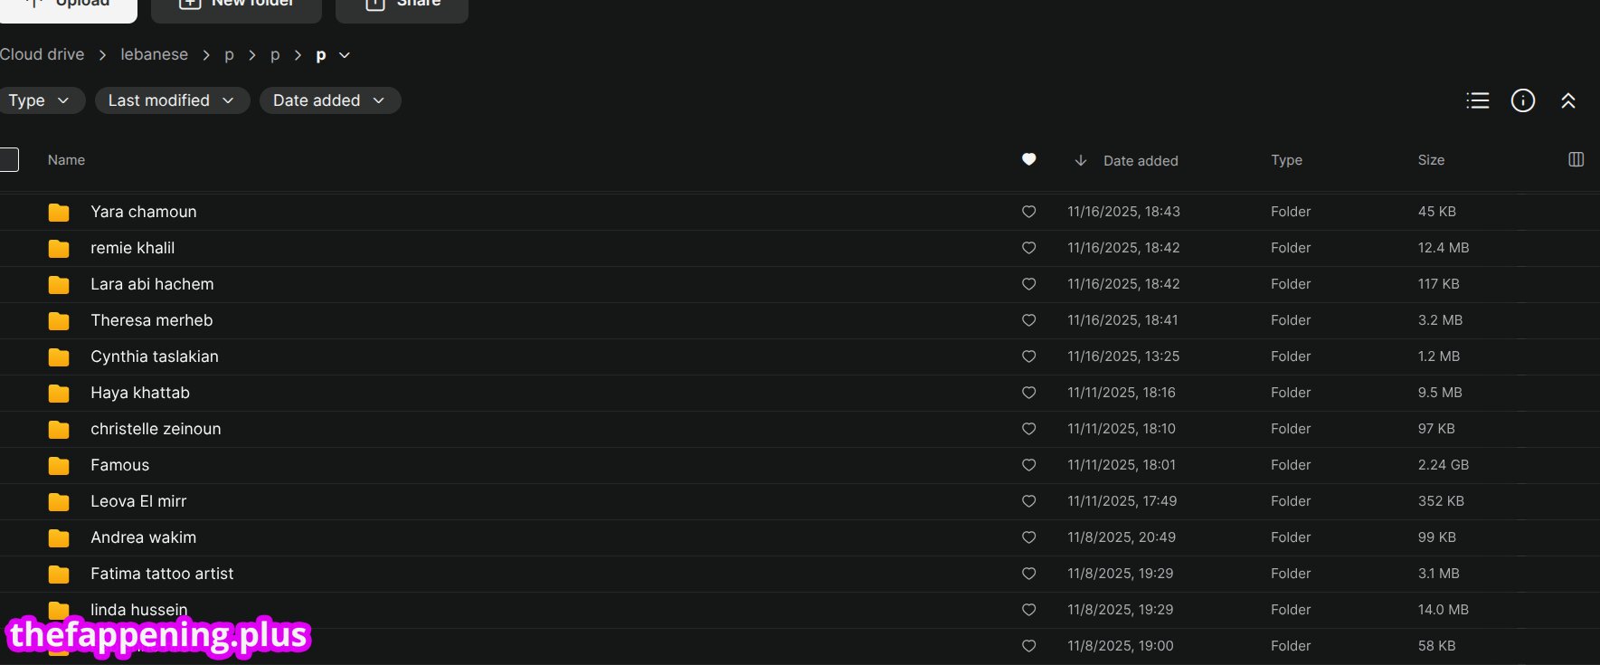Screen dimensions: 1600x665
Task: Reverse sort order using the Date added arrow
Action: click(1080, 160)
